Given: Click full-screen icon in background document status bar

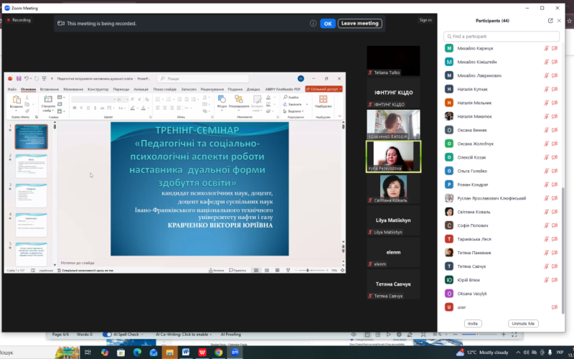Looking at the screenshot, I should 514,335.
